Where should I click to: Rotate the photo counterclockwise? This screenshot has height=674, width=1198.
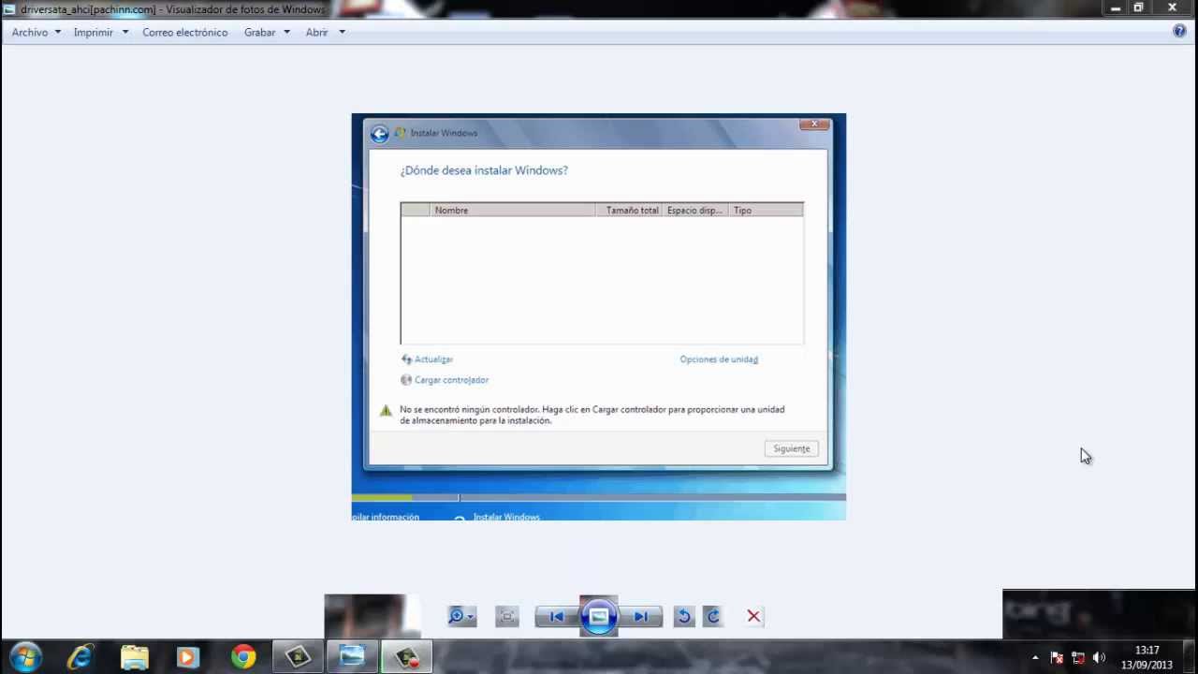pyautogui.click(x=684, y=616)
